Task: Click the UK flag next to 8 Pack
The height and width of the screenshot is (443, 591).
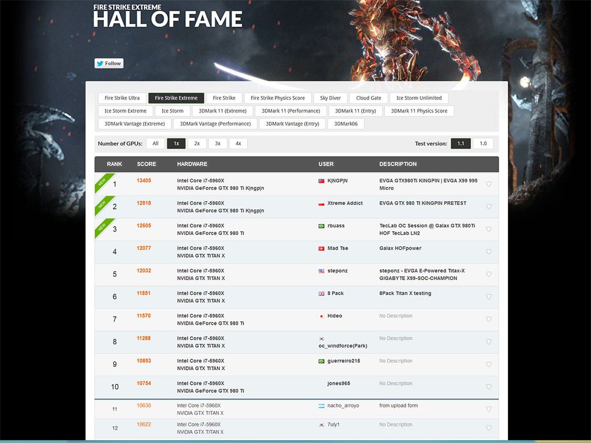Action: coord(321,294)
